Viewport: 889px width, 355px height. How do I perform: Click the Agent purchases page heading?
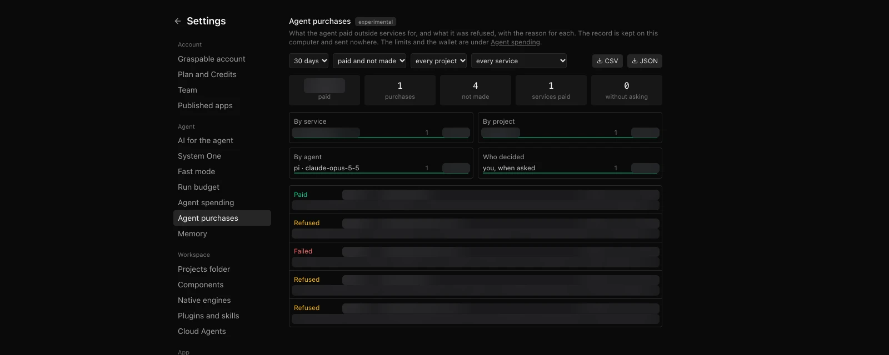pyautogui.click(x=320, y=21)
